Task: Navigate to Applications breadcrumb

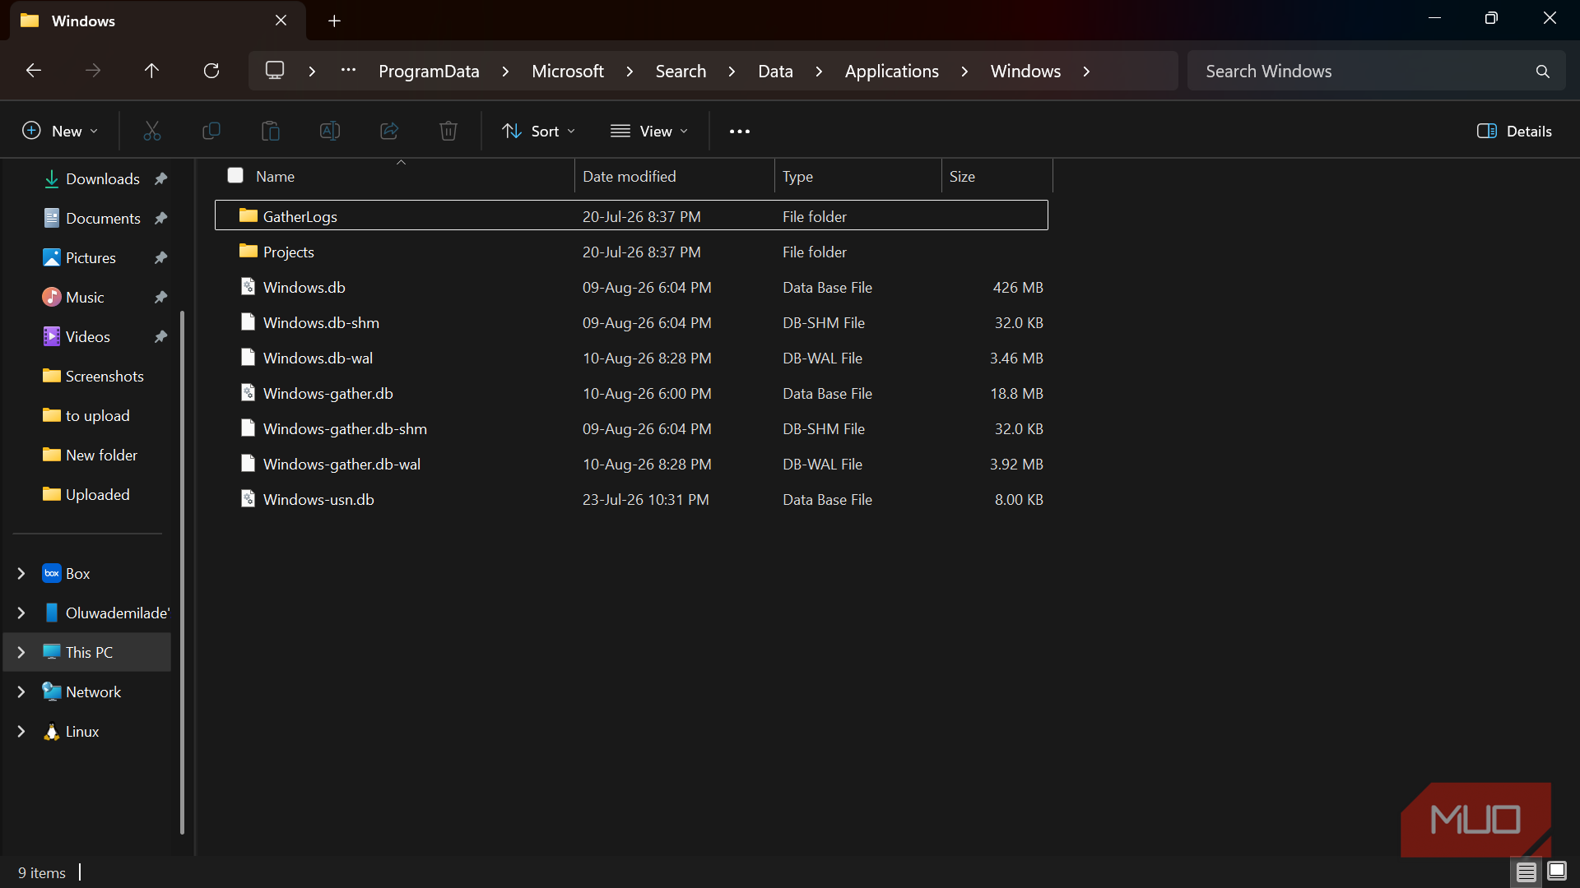Action: [x=891, y=72]
